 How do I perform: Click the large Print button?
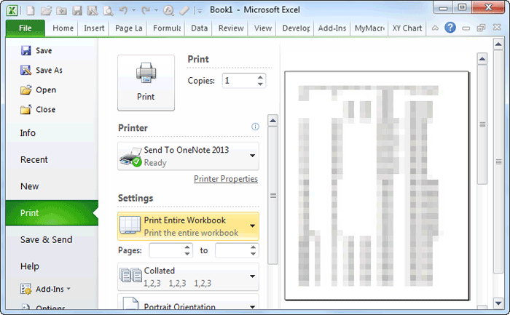(x=146, y=82)
